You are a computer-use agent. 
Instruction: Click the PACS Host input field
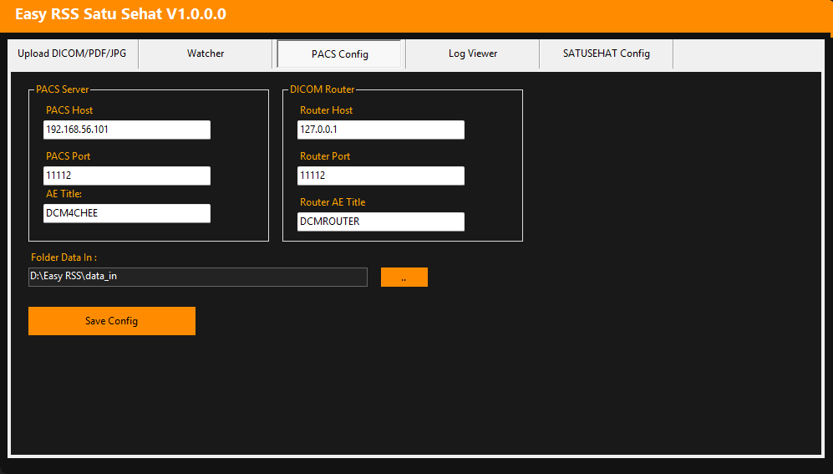[x=127, y=130]
